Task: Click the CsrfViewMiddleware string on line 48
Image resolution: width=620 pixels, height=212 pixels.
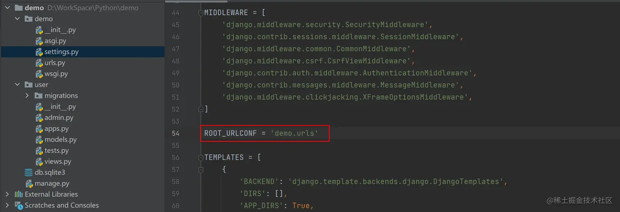Action: (x=317, y=61)
